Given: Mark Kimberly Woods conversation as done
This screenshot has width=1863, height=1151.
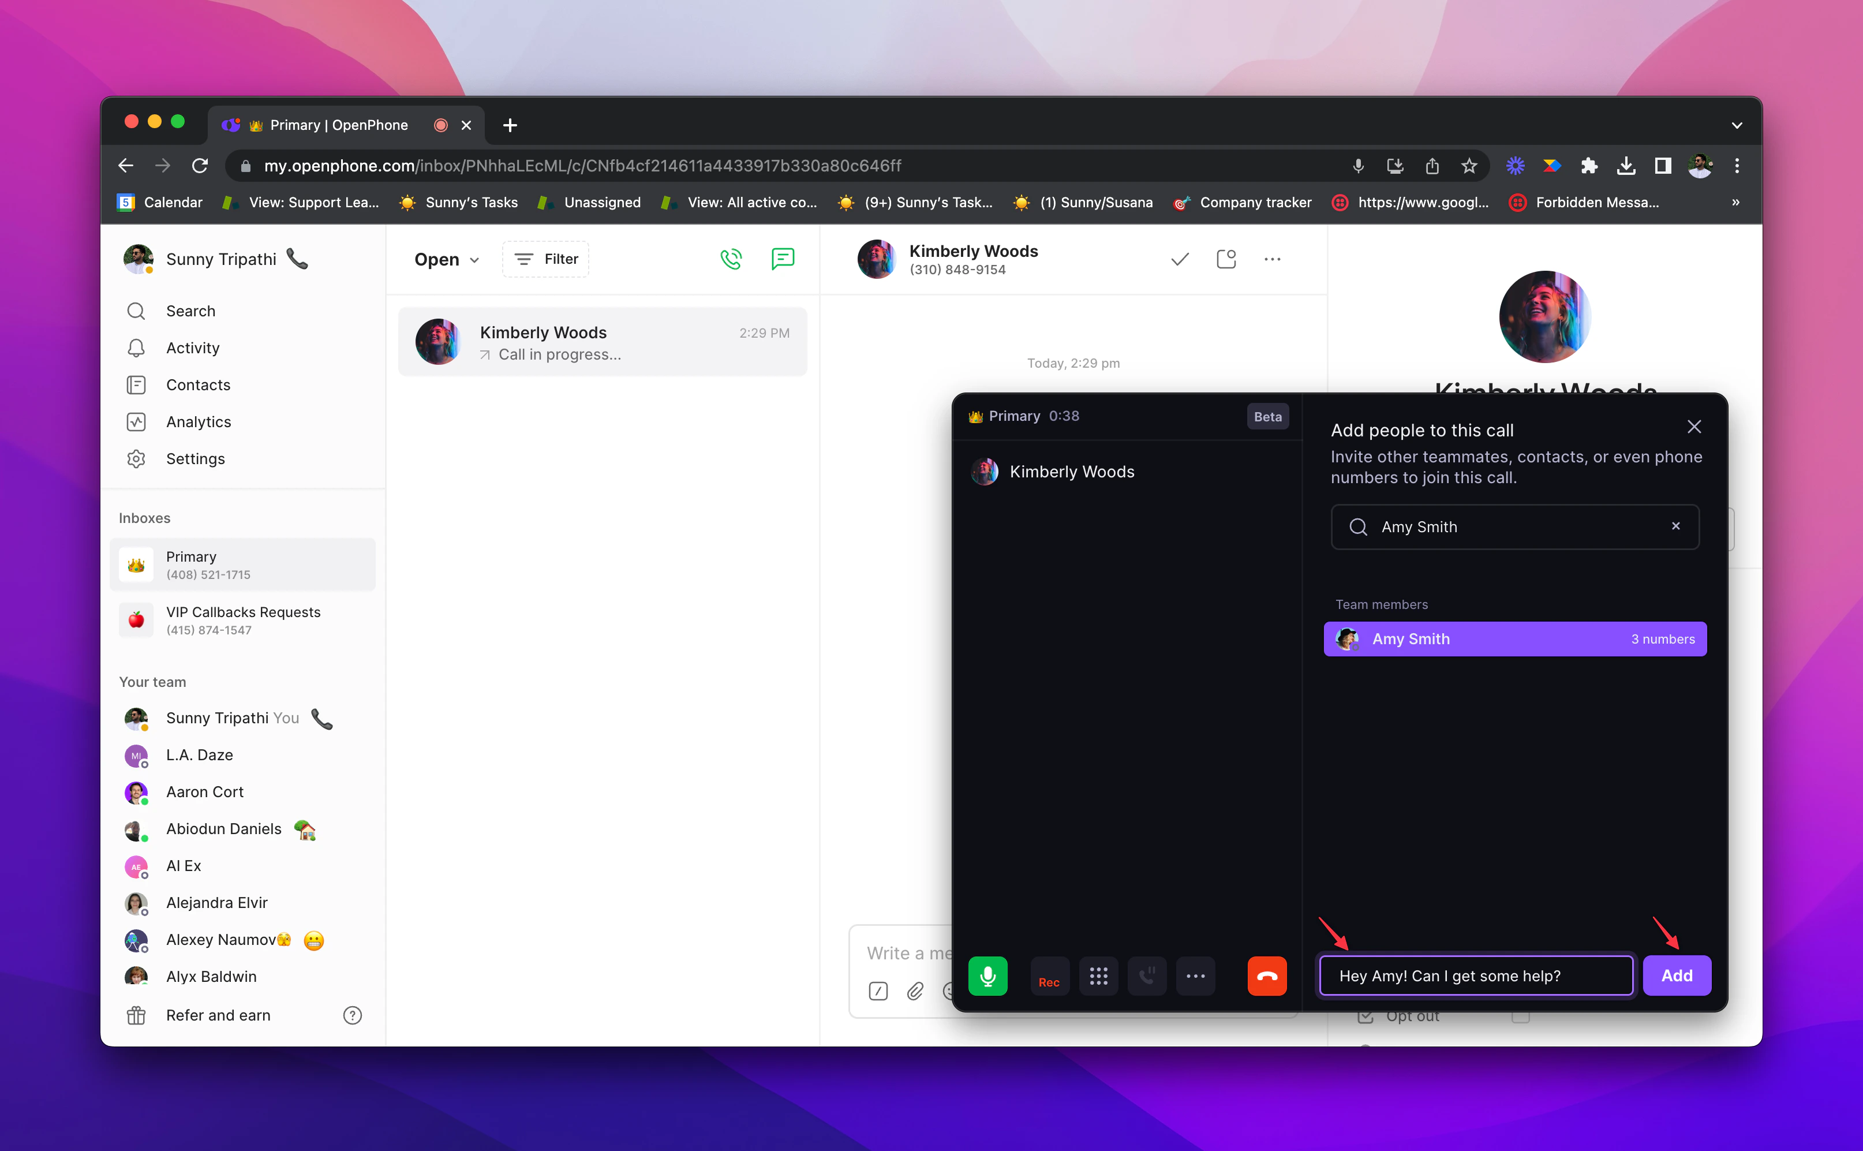Looking at the screenshot, I should [x=1179, y=259].
